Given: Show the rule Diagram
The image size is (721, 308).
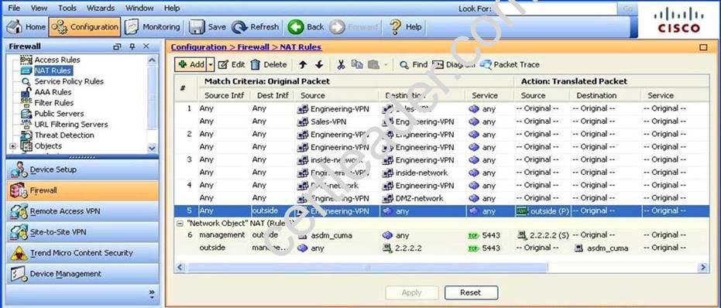Looking at the screenshot, I should click(454, 65).
